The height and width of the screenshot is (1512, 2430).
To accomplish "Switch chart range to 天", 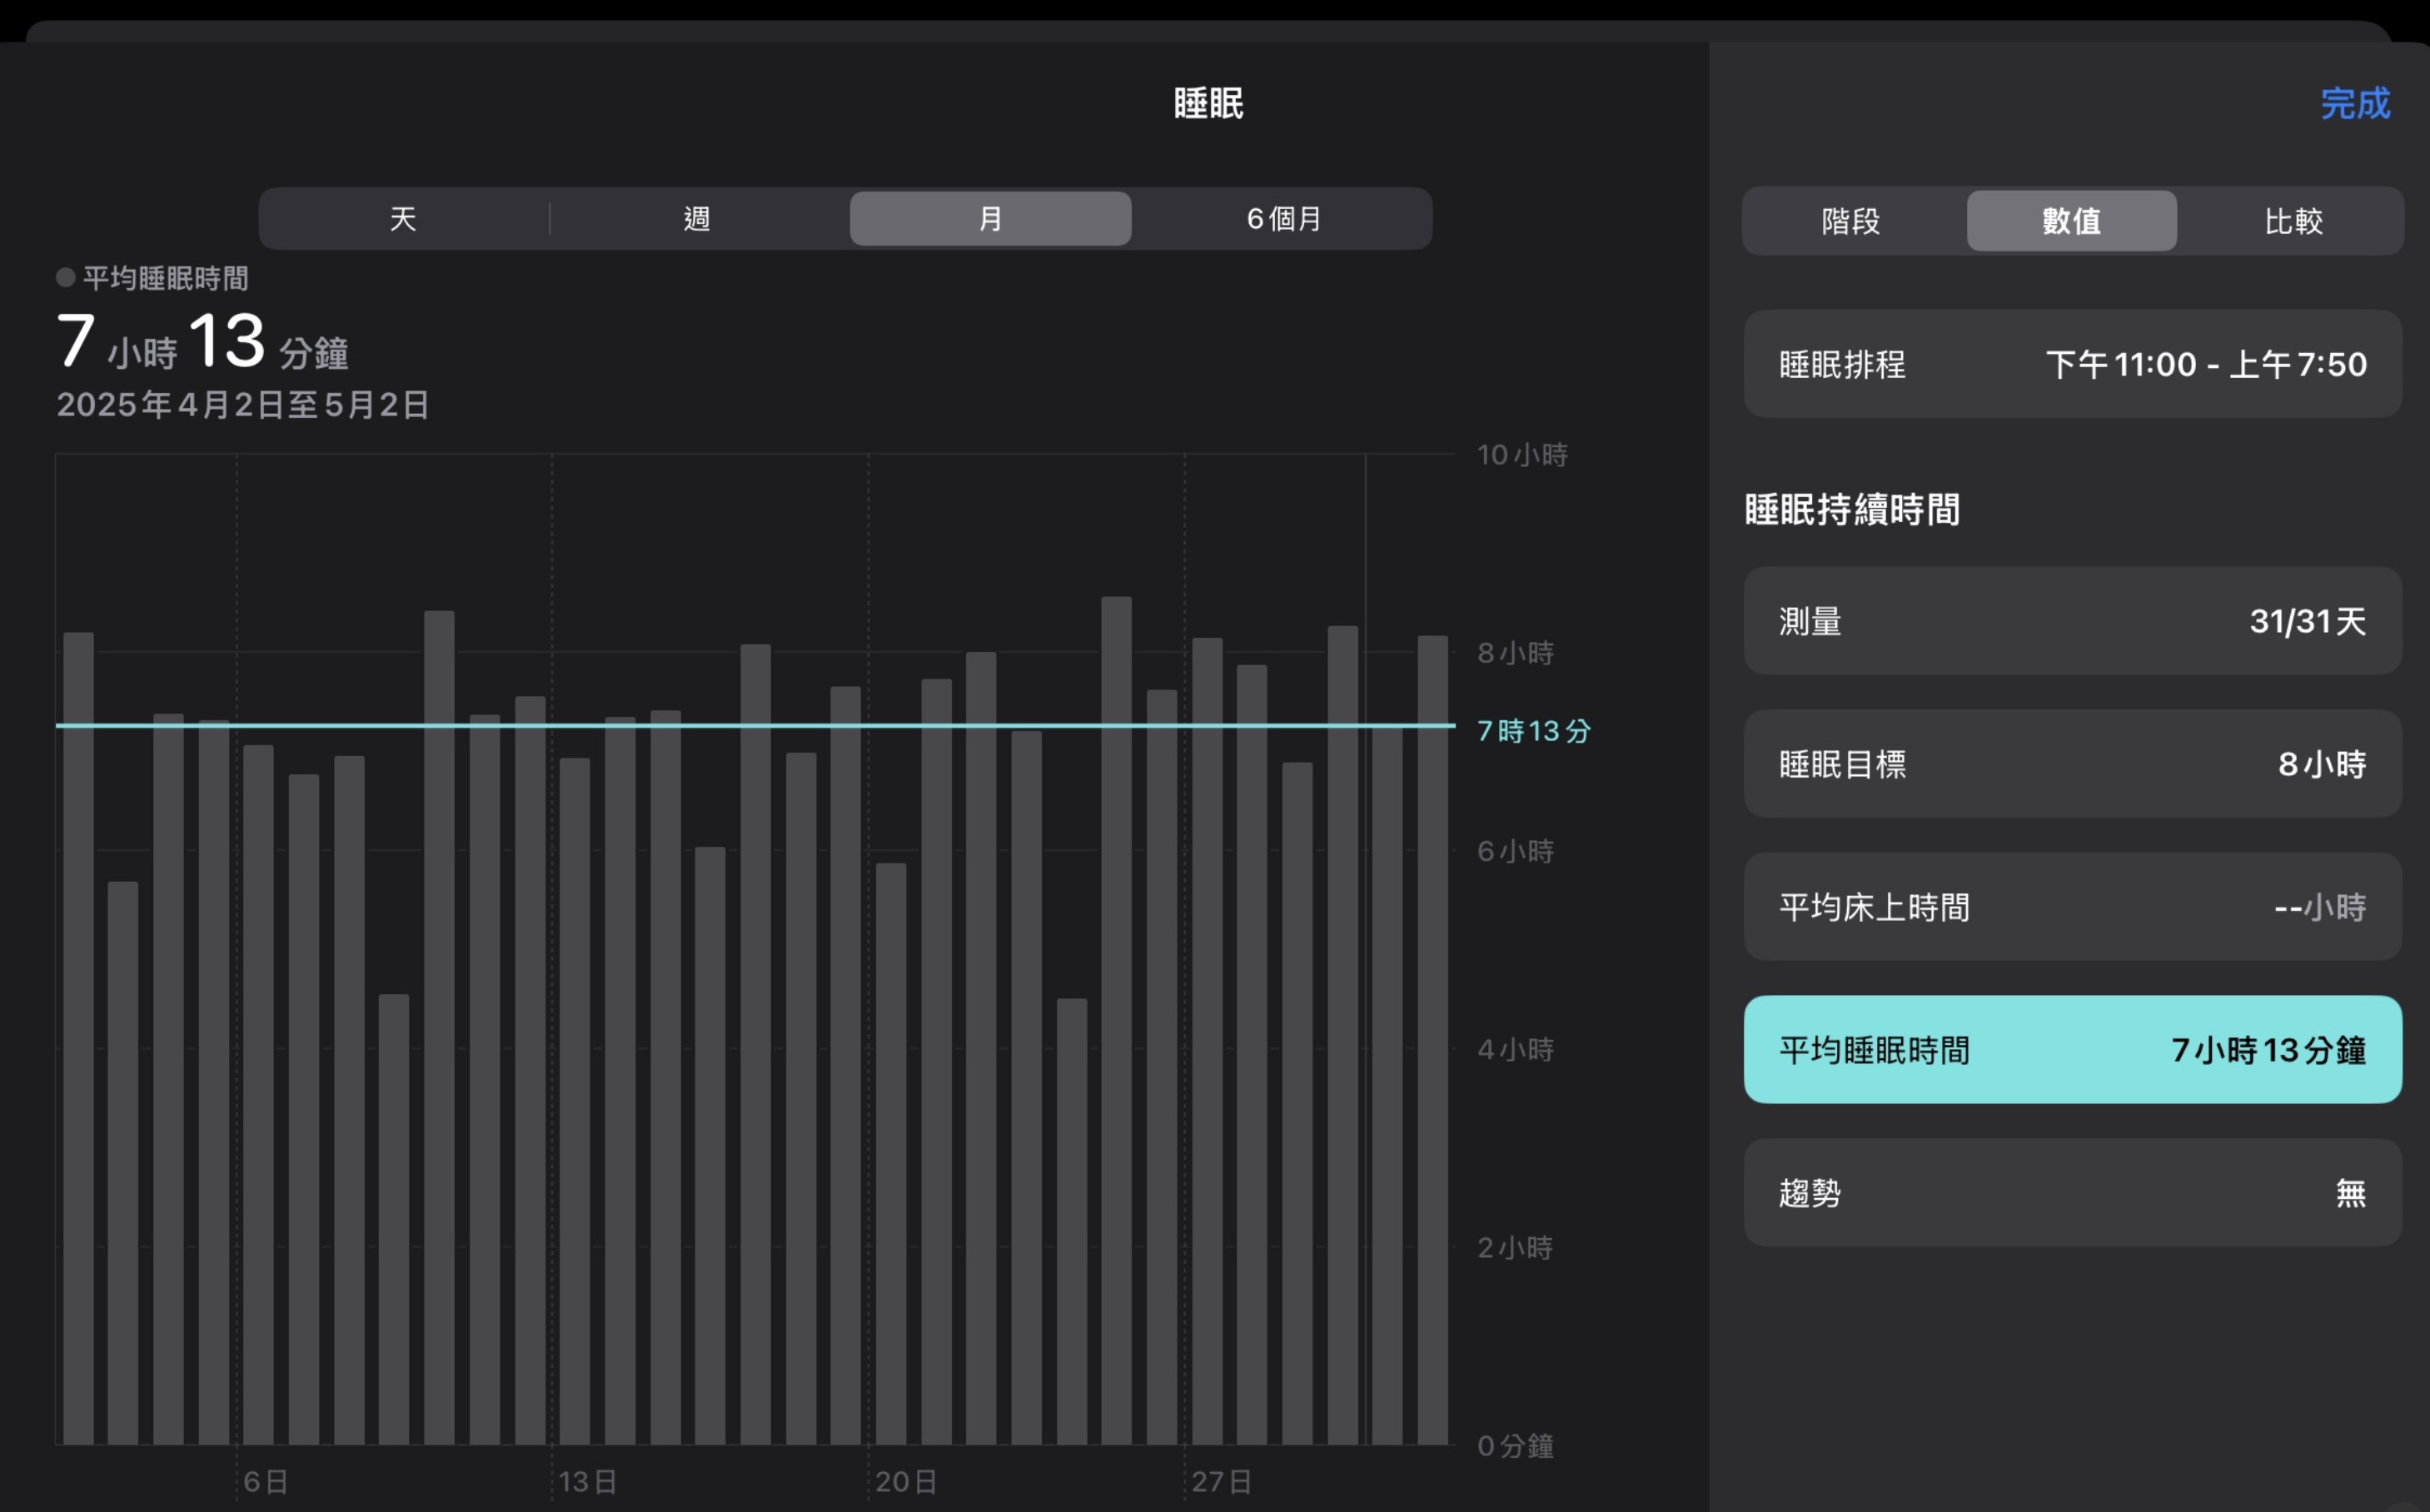I will click(403, 218).
